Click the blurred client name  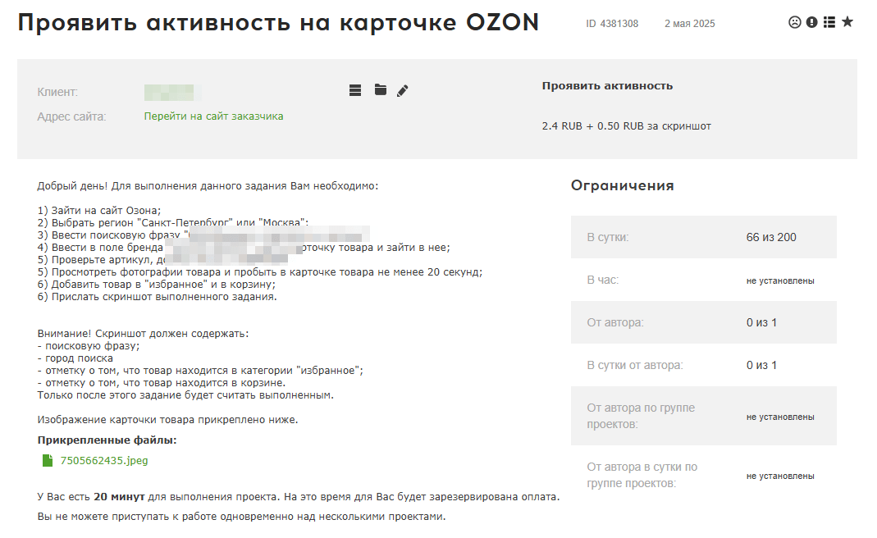click(x=171, y=93)
